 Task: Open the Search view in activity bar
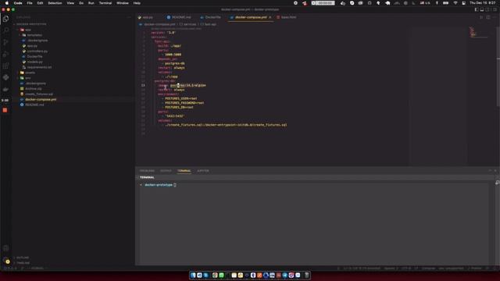[5, 30]
